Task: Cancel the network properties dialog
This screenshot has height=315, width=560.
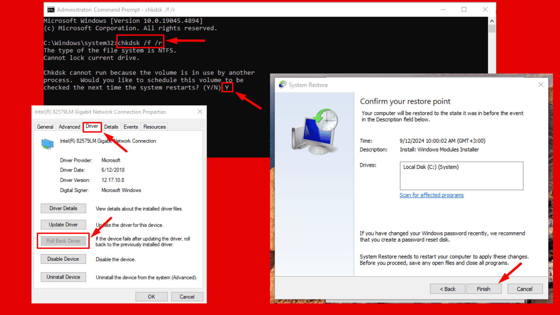Action: point(187,296)
